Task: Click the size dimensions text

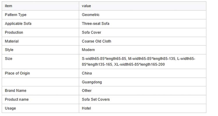Action: (138, 61)
